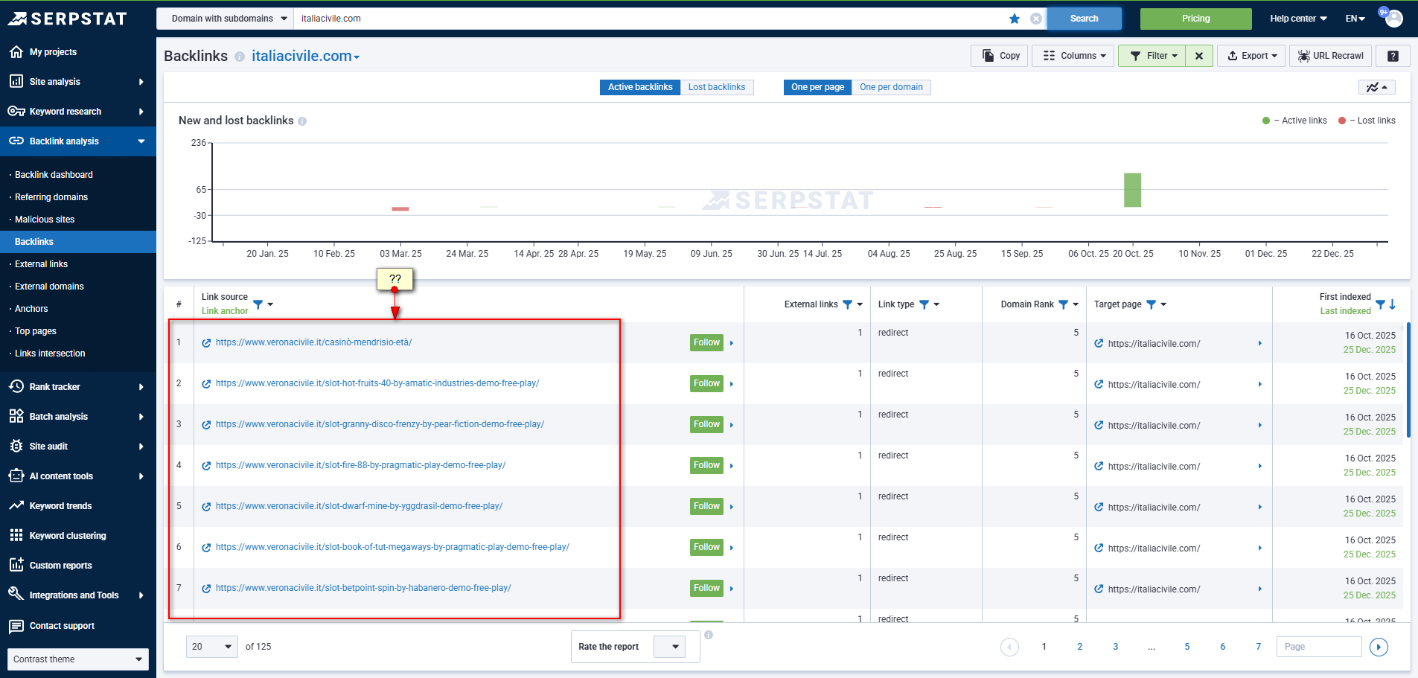Click the favorite star icon in search bar

pyautogui.click(x=1014, y=19)
